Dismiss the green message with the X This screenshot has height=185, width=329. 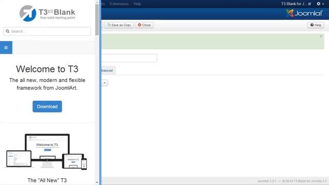(321, 36)
